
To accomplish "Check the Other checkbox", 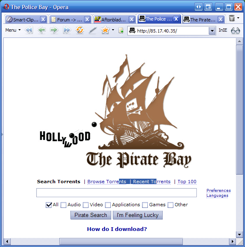I will coord(170,205).
